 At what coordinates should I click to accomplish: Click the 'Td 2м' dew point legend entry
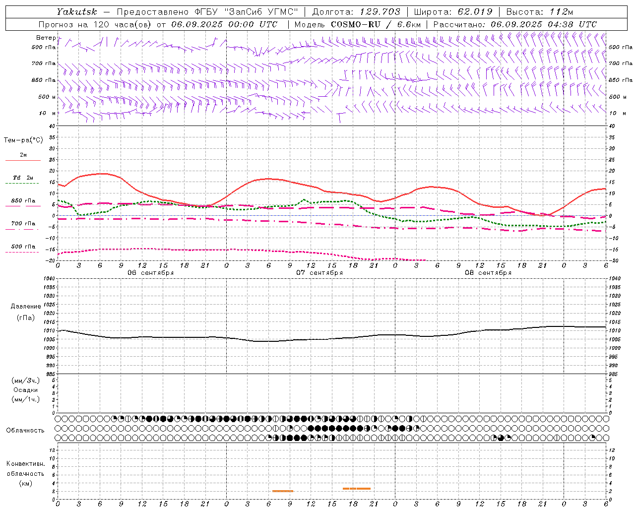coord(23,178)
